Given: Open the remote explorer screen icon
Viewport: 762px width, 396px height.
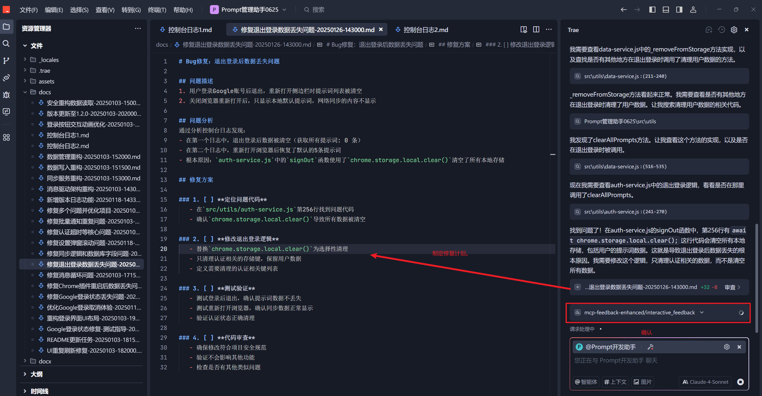Looking at the screenshot, I should (x=6, y=112).
